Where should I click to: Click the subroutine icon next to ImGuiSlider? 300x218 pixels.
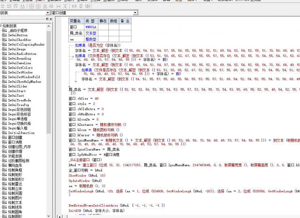pyautogui.click(x=5, y=86)
